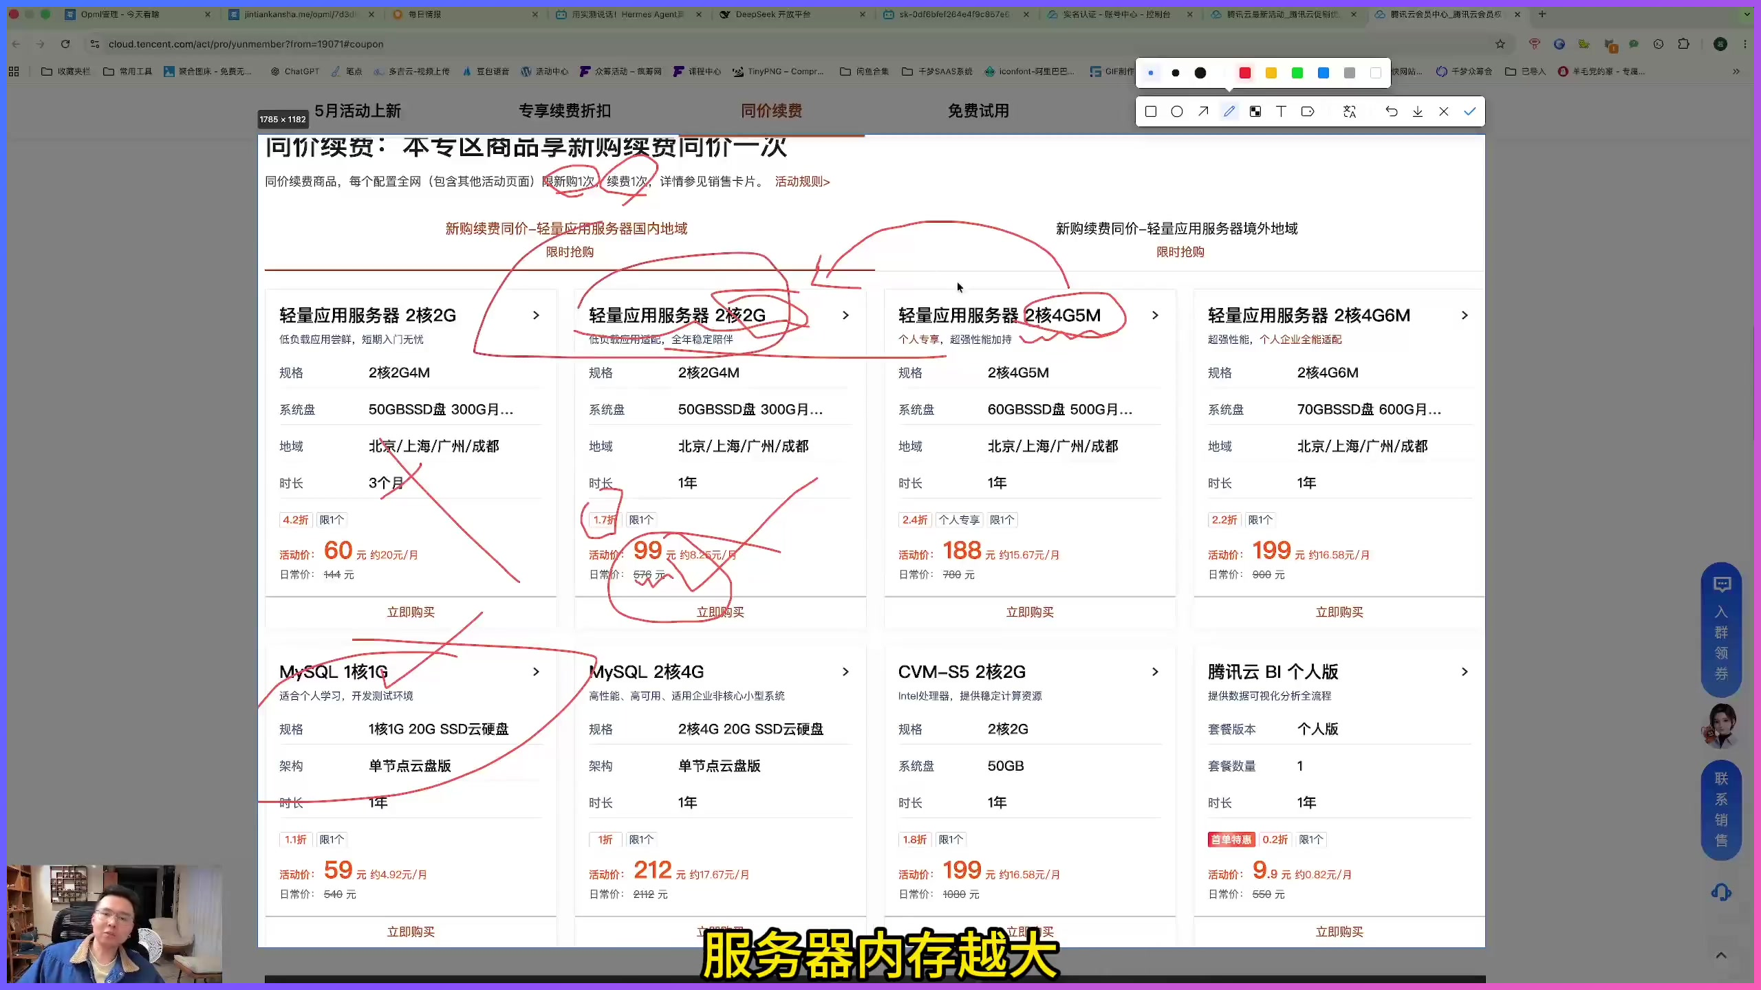Open the 免费试用 navigation tab
This screenshot has width=1761, height=990.
tap(978, 111)
